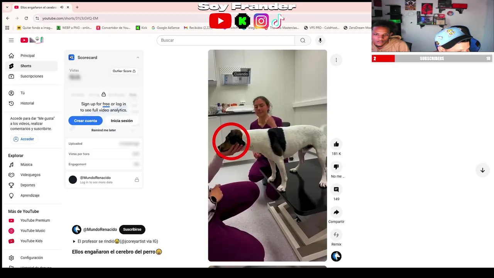
Task: Open Convertidor de You... bookmark
Action: [x=113, y=28]
